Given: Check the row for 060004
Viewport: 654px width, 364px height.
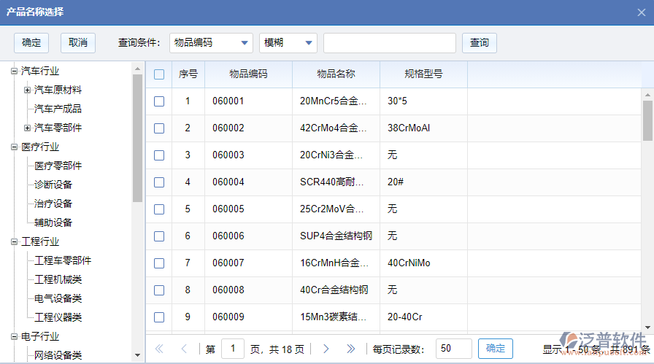Looking at the screenshot, I should click(159, 182).
